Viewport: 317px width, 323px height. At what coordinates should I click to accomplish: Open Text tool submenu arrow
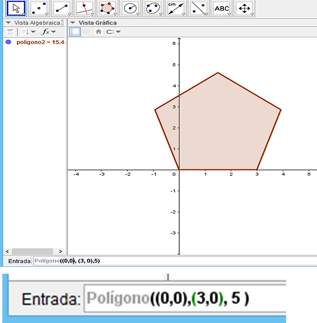point(229,14)
